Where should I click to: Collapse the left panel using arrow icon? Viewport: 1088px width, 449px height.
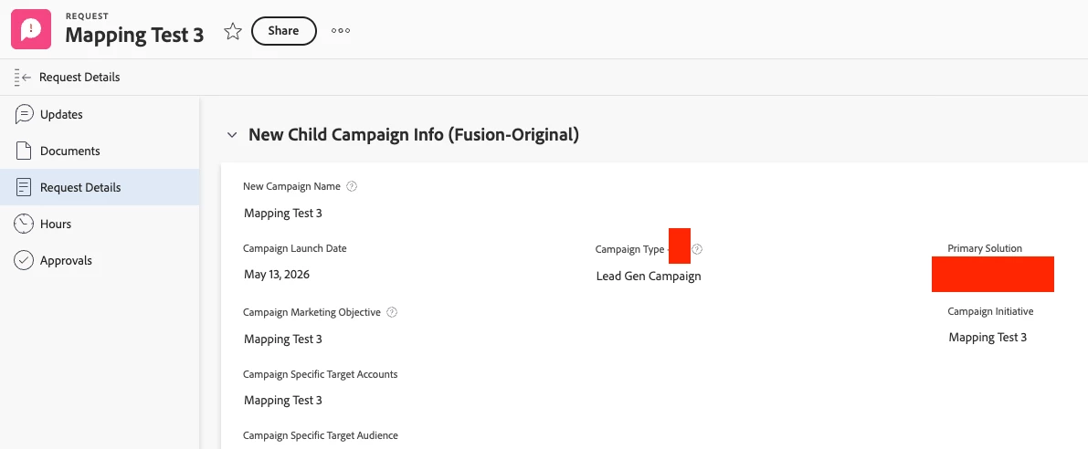23,78
